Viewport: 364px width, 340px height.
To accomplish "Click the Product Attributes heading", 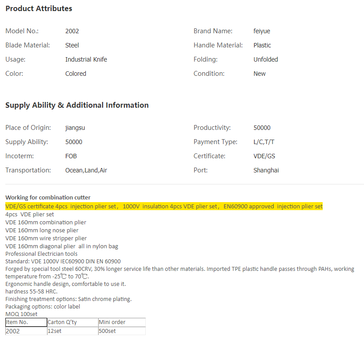I will tap(39, 8).
